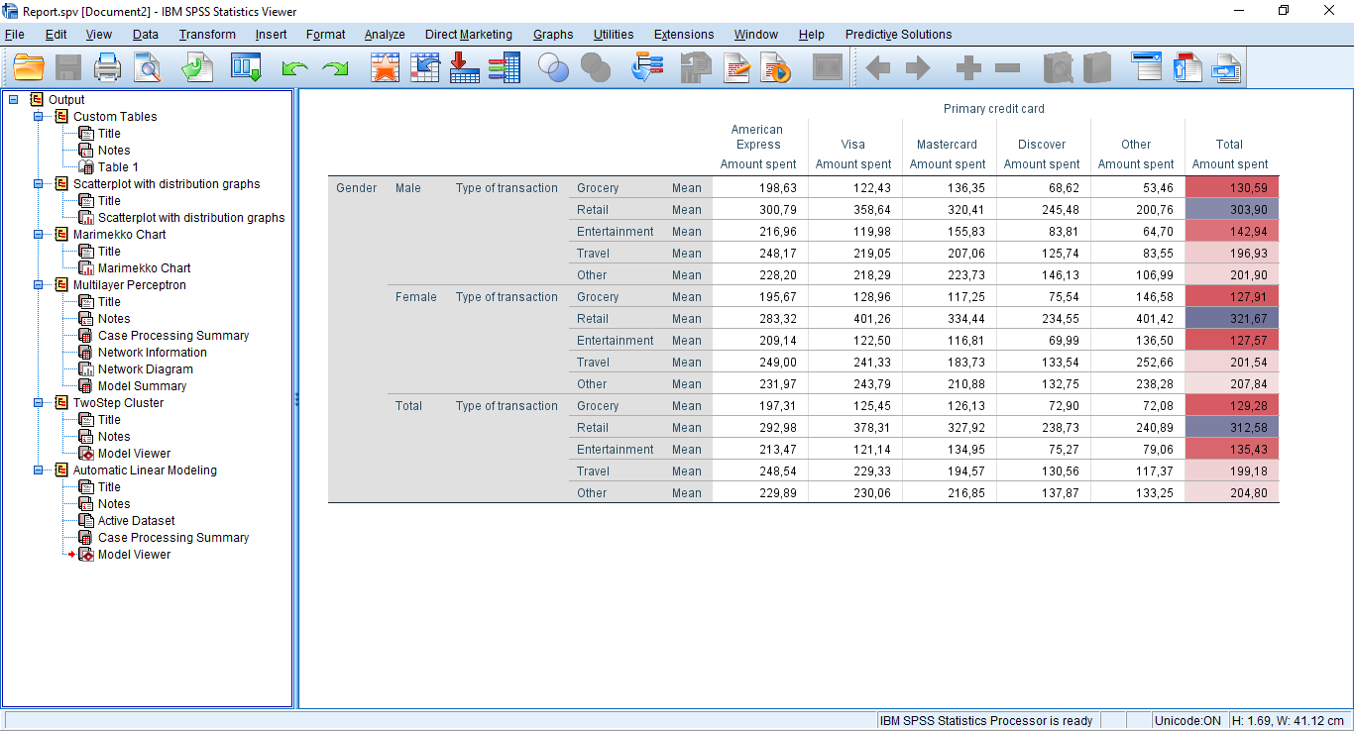This screenshot has width=1354, height=731.
Task: Select Table 1 in the outline
Action: click(x=118, y=166)
